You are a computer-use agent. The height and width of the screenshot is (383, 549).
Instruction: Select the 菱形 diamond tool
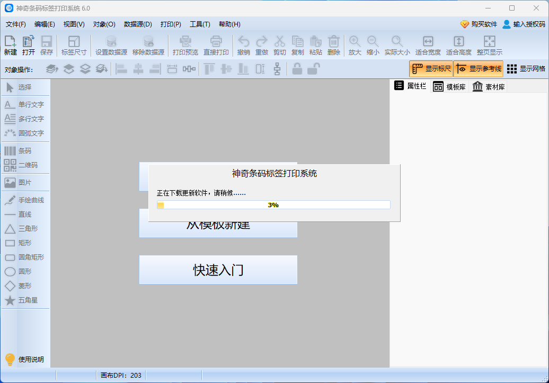tap(25, 286)
